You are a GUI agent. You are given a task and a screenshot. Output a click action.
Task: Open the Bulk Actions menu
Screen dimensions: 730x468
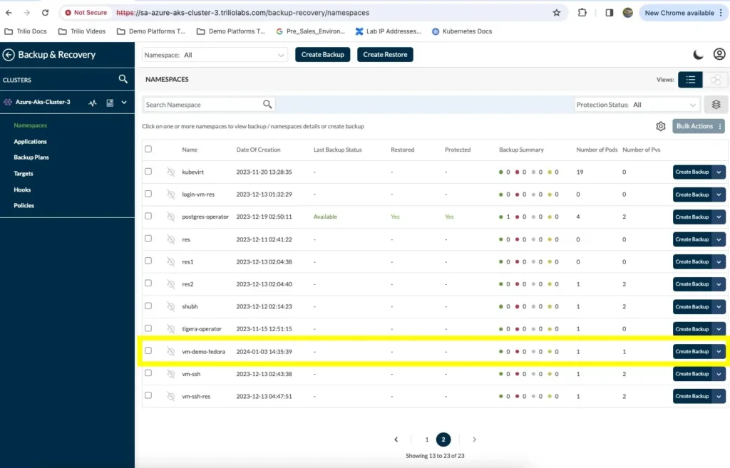[699, 126]
